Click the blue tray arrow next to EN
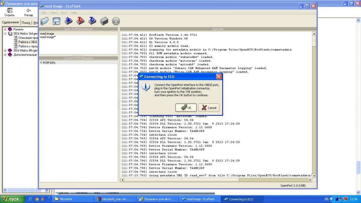The image size is (361, 203). tap(332, 199)
